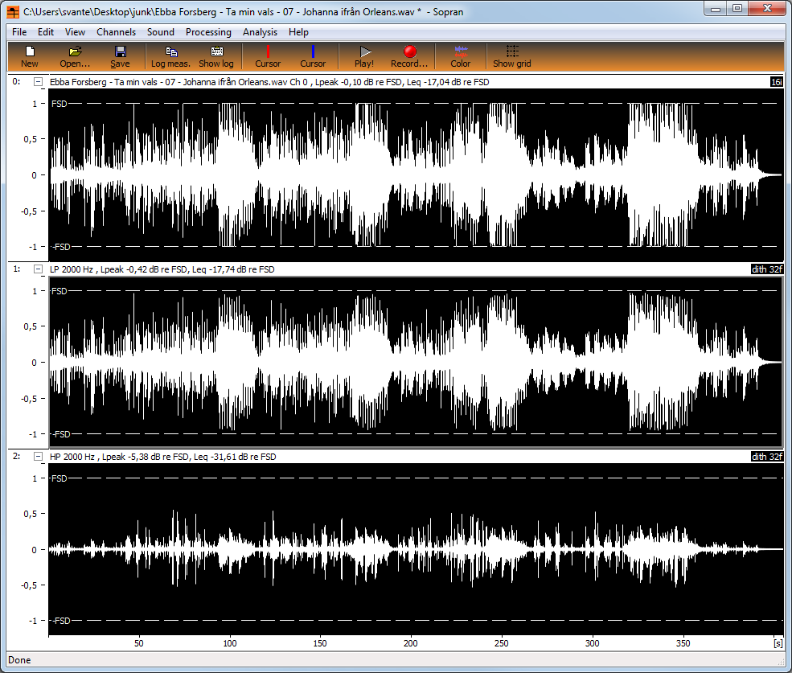Collapse channel 0 with its minus box
The height and width of the screenshot is (673, 792).
(38, 82)
